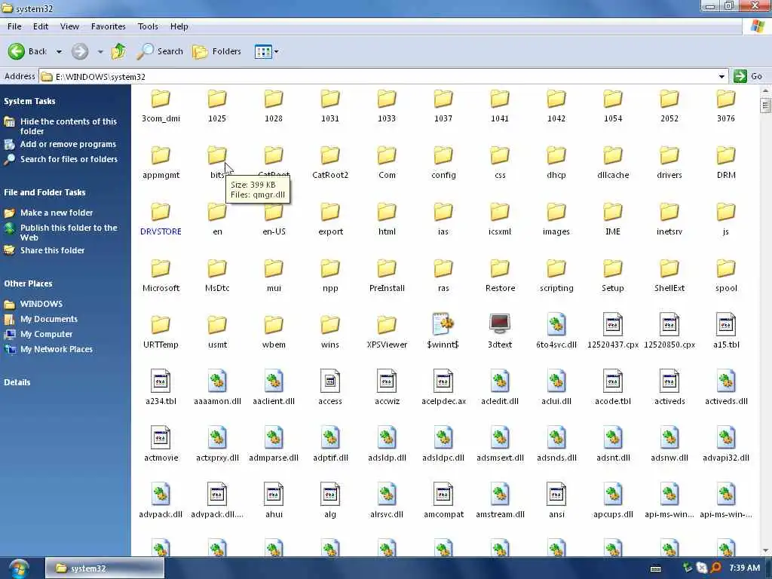Select the apcups.dll file icon
772x579 pixels.
pyautogui.click(x=612, y=495)
